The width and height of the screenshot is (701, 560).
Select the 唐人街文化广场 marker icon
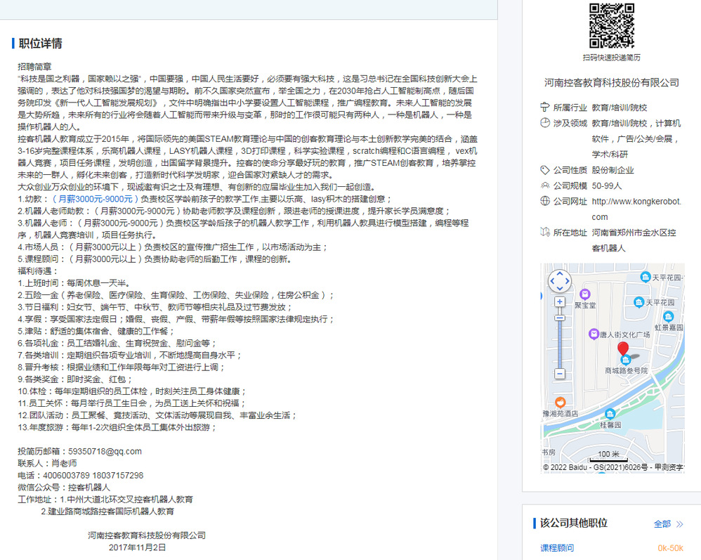(x=594, y=334)
